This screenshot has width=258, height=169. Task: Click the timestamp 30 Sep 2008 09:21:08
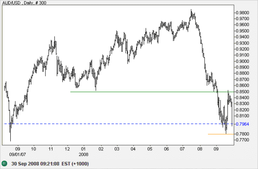(35, 164)
